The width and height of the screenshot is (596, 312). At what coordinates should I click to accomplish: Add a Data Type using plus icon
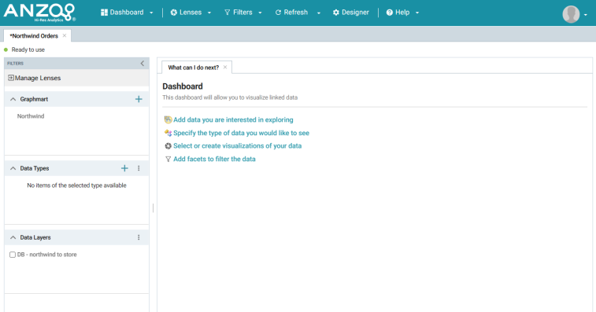point(124,168)
